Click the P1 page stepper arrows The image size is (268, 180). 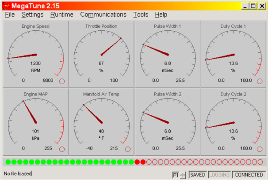pyautogui.click(x=183, y=175)
